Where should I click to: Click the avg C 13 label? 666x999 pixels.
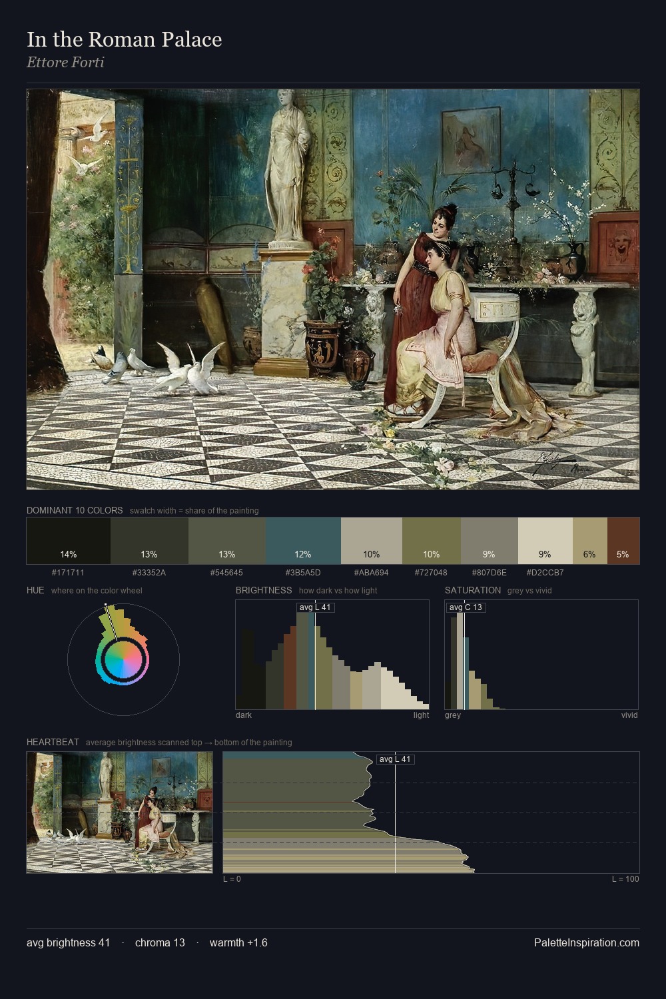point(466,607)
